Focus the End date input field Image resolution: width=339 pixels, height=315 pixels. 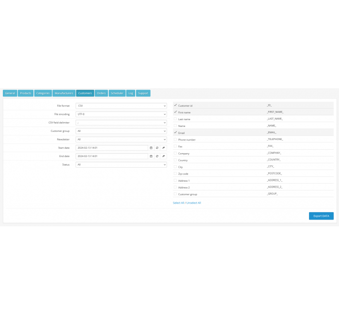(x=112, y=156)
